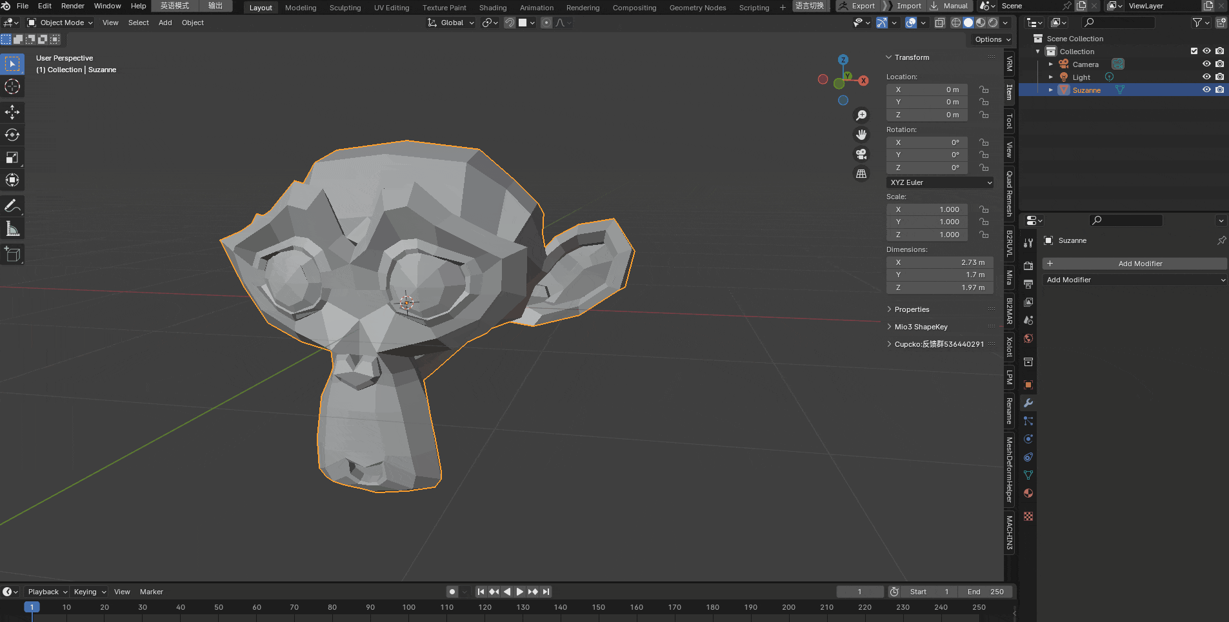Viewport: 1229px width, 622px height.
Task: Click the current frame number field
Action: pos(860,592)
